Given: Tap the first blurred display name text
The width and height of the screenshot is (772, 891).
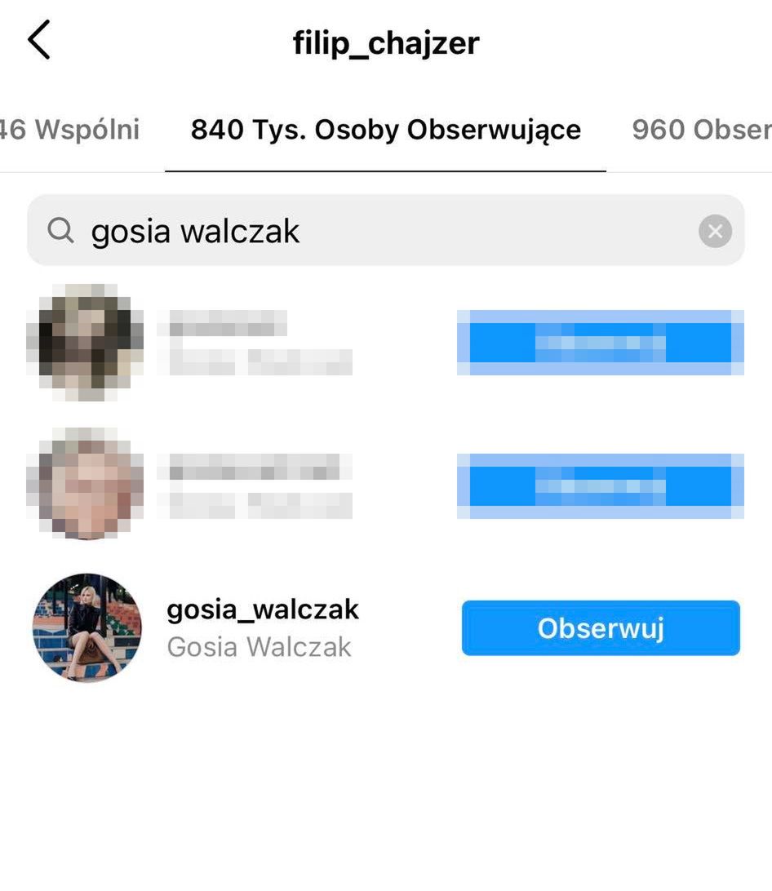Looking at the screenshot, I should (x=254, y=361).
